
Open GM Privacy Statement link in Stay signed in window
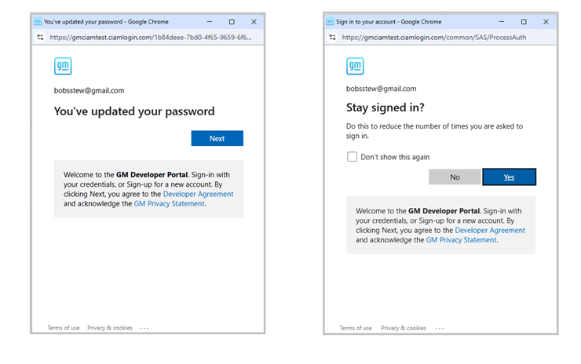[461, 240]
